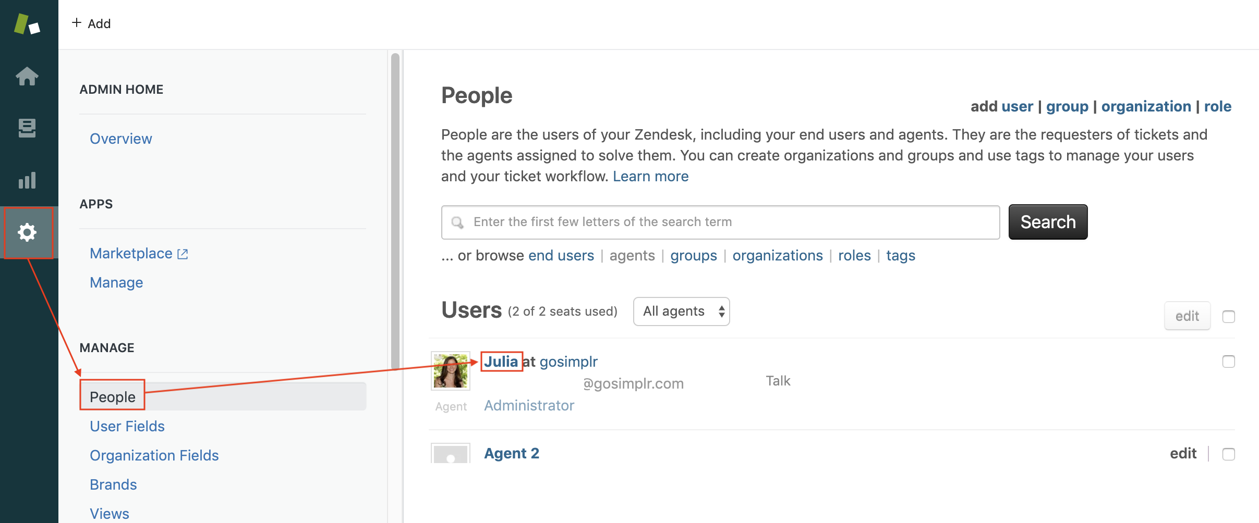Image resolution: width=1259 pixels, height=523 pixels.
Task: Open the Reporting bar chart icon
Action: tap(27, 180)
